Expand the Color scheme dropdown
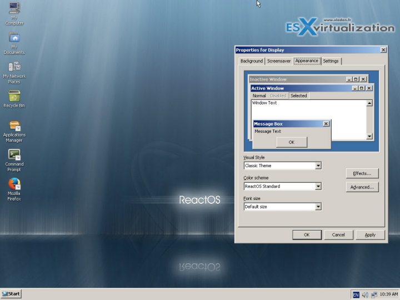This screenshot has width=400, height=300. click(x=318, y=186)
